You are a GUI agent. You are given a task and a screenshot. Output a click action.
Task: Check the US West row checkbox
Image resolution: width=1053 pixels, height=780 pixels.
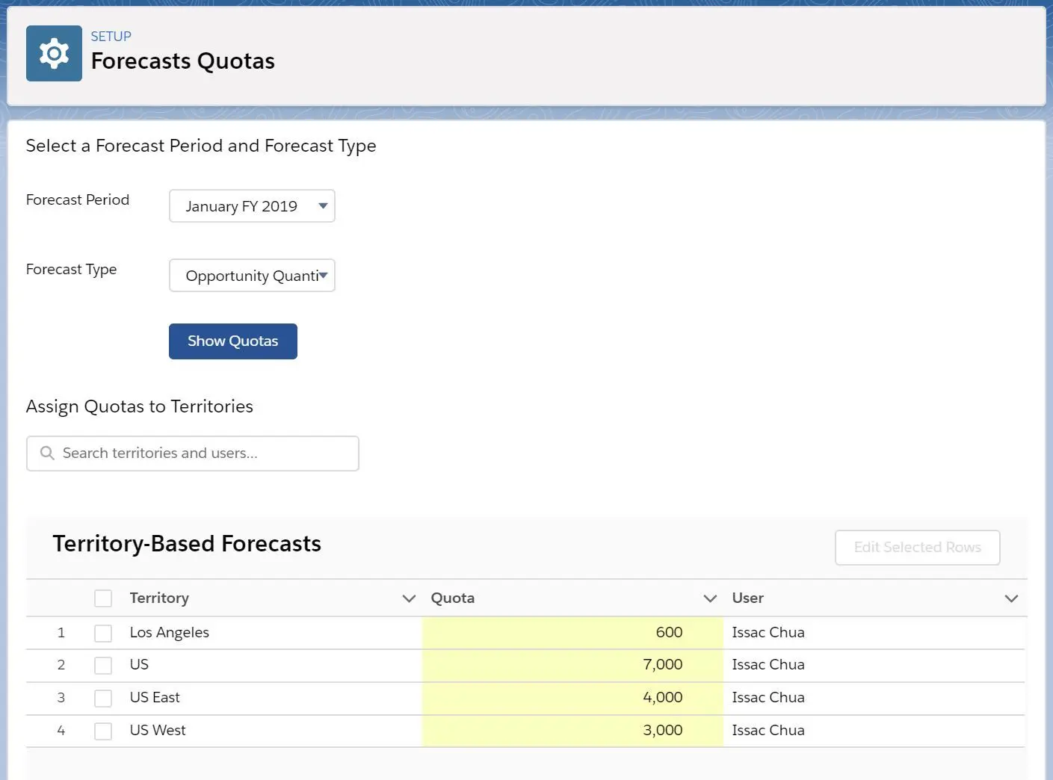(x=103, y=731)
